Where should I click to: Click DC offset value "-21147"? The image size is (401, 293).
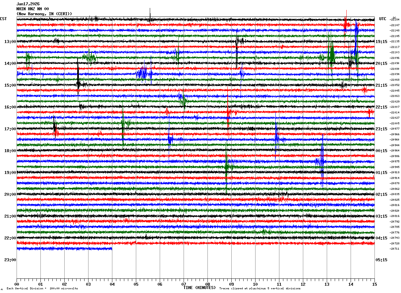tap(395, 25)
